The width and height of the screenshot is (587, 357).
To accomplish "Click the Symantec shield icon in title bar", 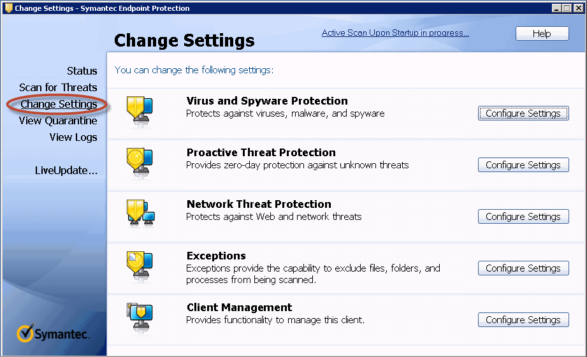I will 8,8.
